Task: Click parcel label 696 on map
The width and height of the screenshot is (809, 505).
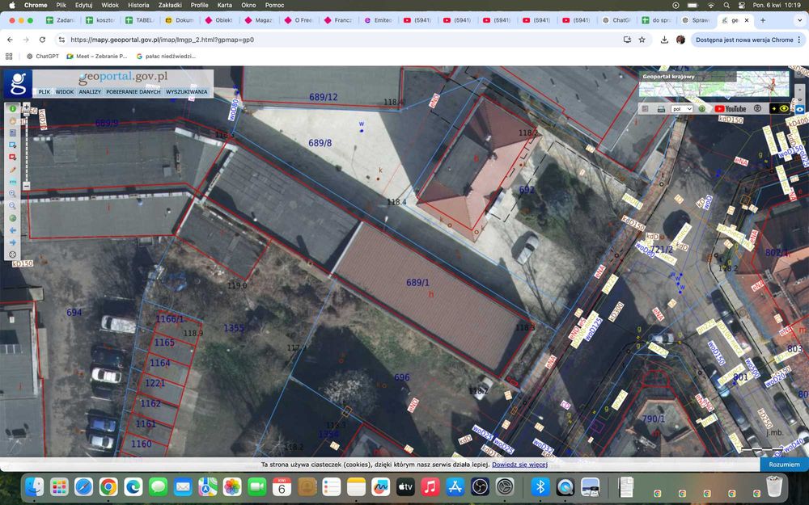Action: pyautogui.click(x=402, y=377)
